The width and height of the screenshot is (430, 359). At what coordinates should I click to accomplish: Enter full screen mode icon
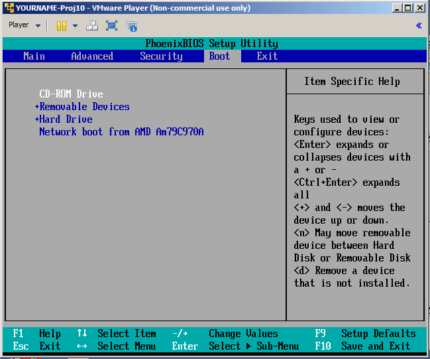(111, 26)
